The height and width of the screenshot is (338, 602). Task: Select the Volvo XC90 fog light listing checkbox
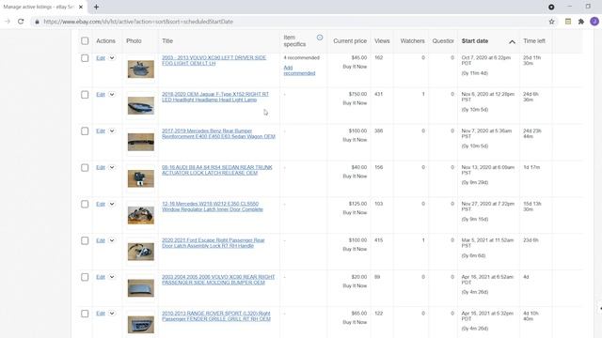coord(85,58)
